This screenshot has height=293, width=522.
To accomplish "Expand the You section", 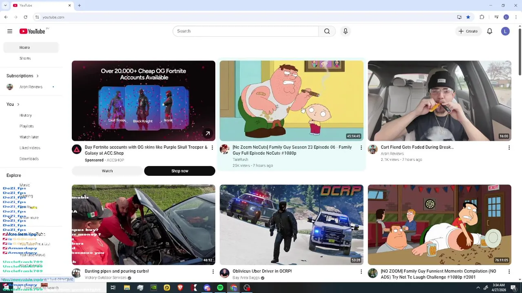I will (x=13, y=104).
